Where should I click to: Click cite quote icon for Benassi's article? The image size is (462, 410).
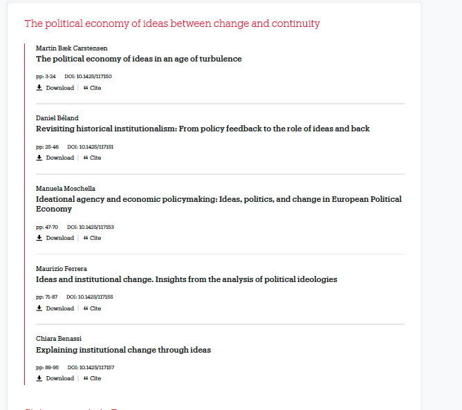coord(86,378)
